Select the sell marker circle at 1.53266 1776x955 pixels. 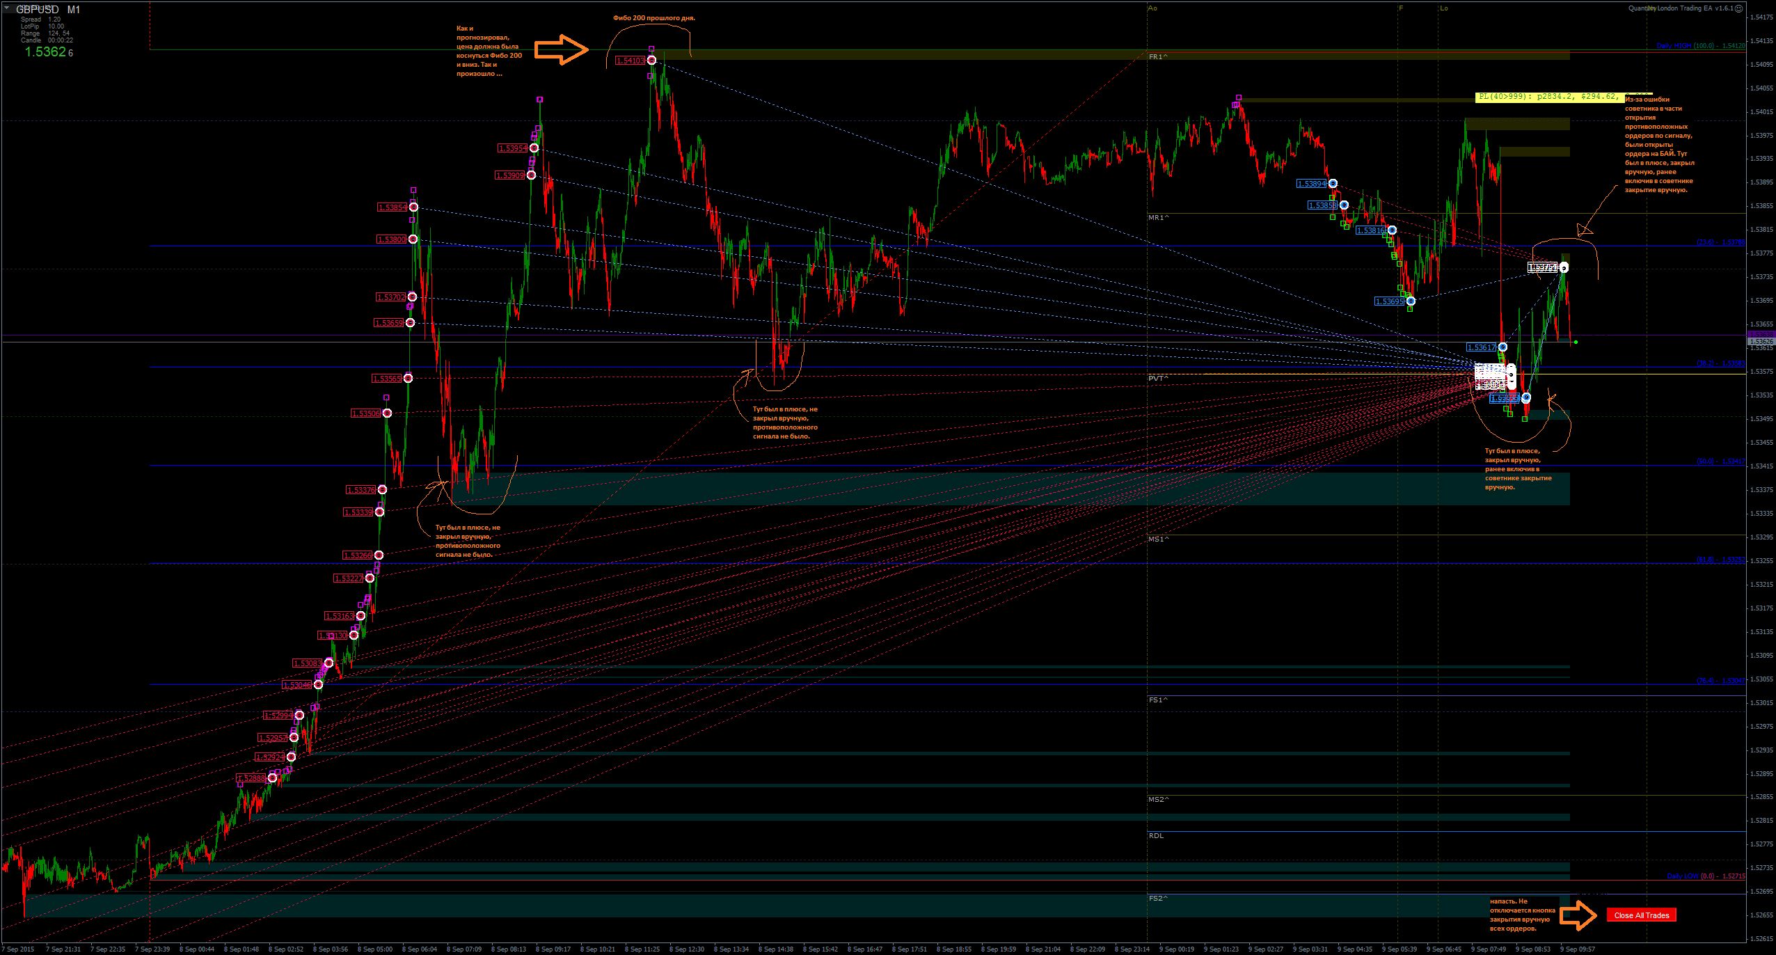click(379, 555)
